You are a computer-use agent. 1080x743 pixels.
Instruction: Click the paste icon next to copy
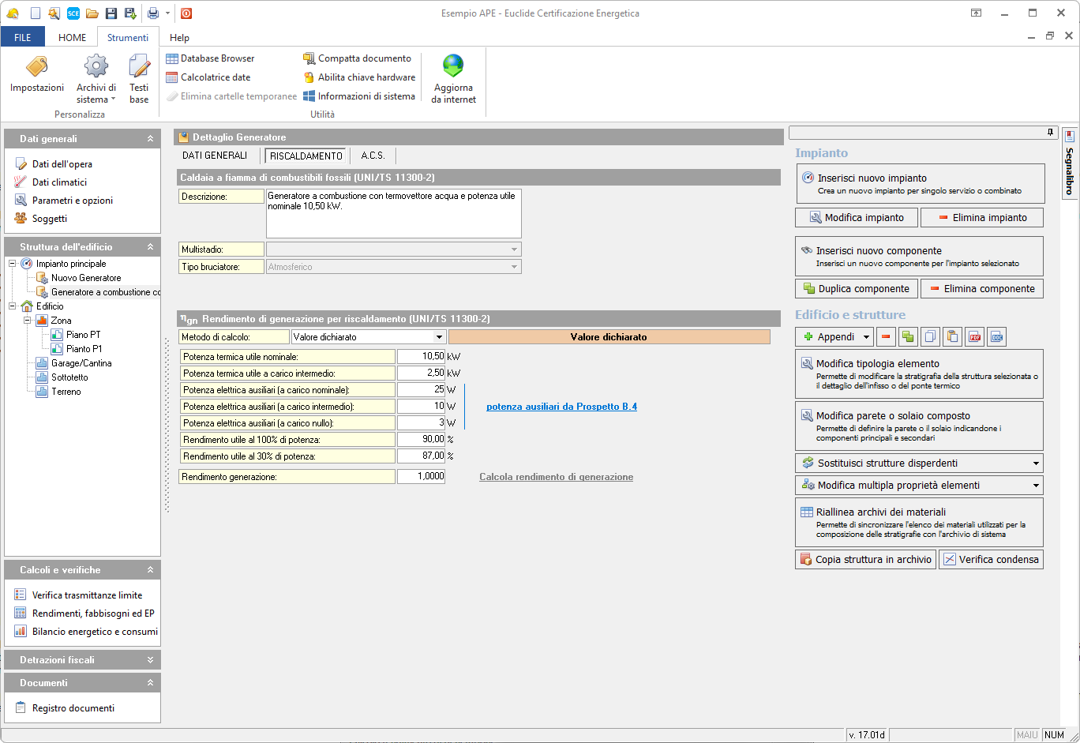click(952, 337)
